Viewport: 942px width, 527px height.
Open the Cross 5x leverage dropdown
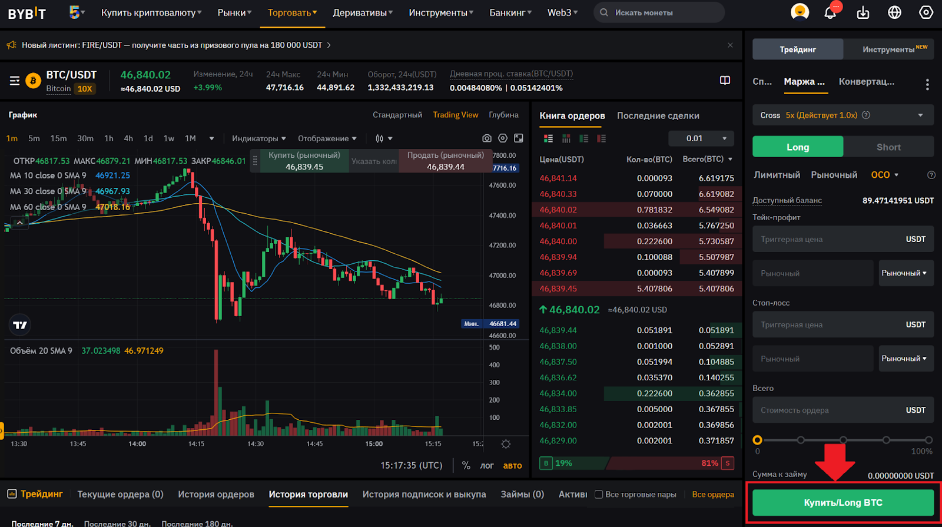843,115
